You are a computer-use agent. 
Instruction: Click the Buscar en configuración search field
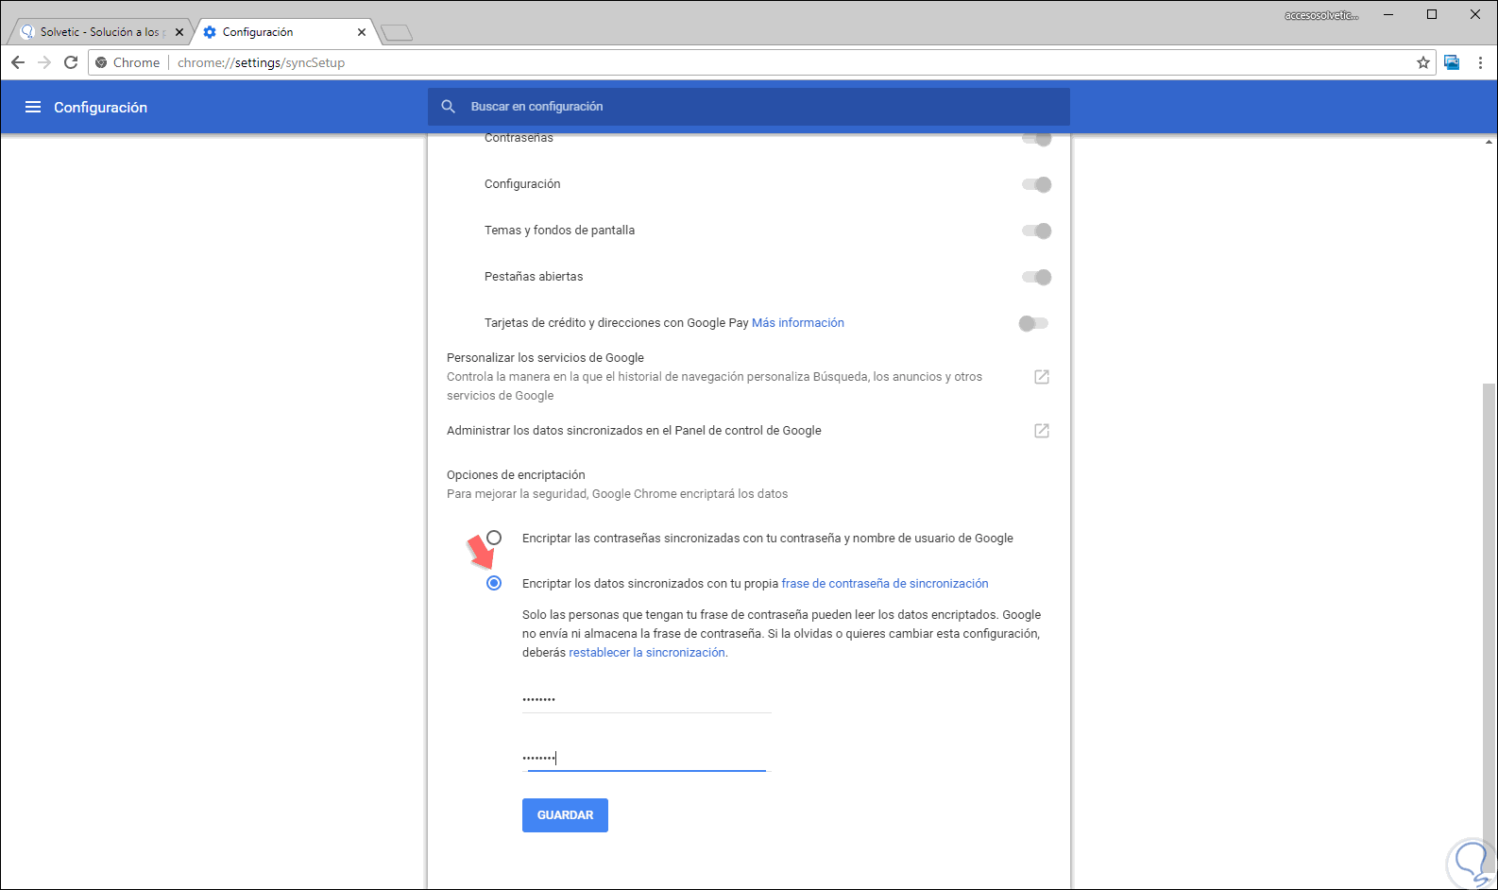pos(749,107)
